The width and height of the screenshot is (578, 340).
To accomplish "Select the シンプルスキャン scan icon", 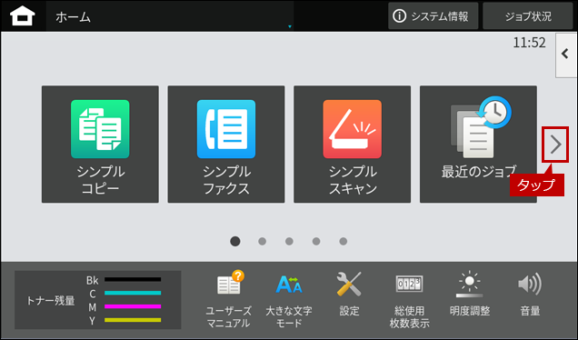I will click(352, 145).
